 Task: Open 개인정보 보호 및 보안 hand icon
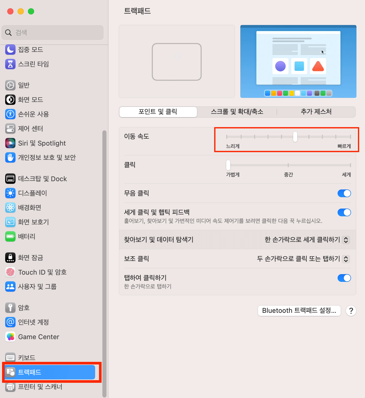10,157
